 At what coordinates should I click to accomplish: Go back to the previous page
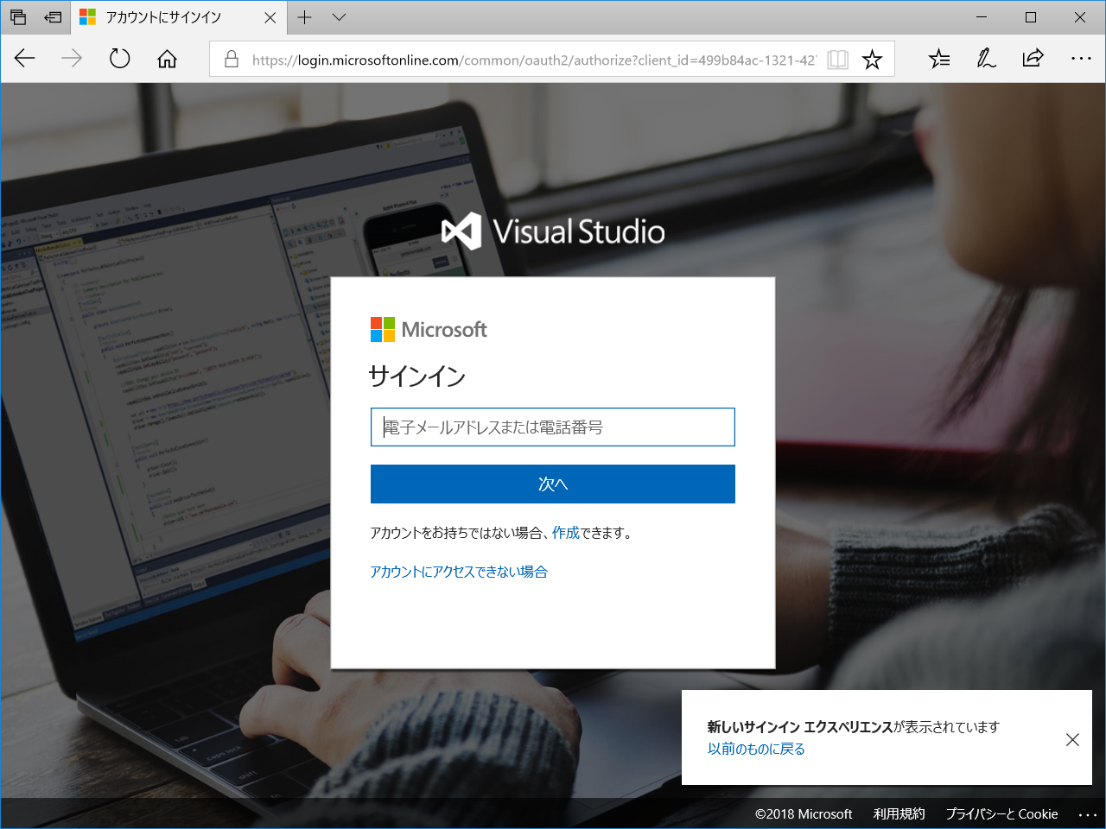coord(25,59)
